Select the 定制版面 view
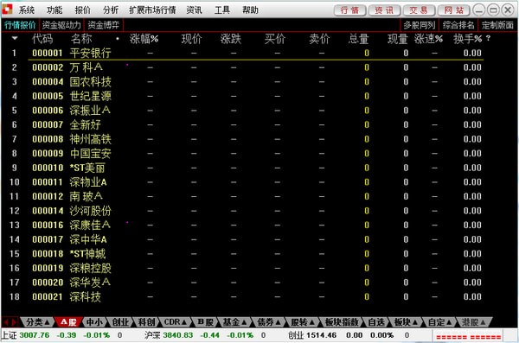Viewport: 519px width, 343px height. tap(497, 25)
